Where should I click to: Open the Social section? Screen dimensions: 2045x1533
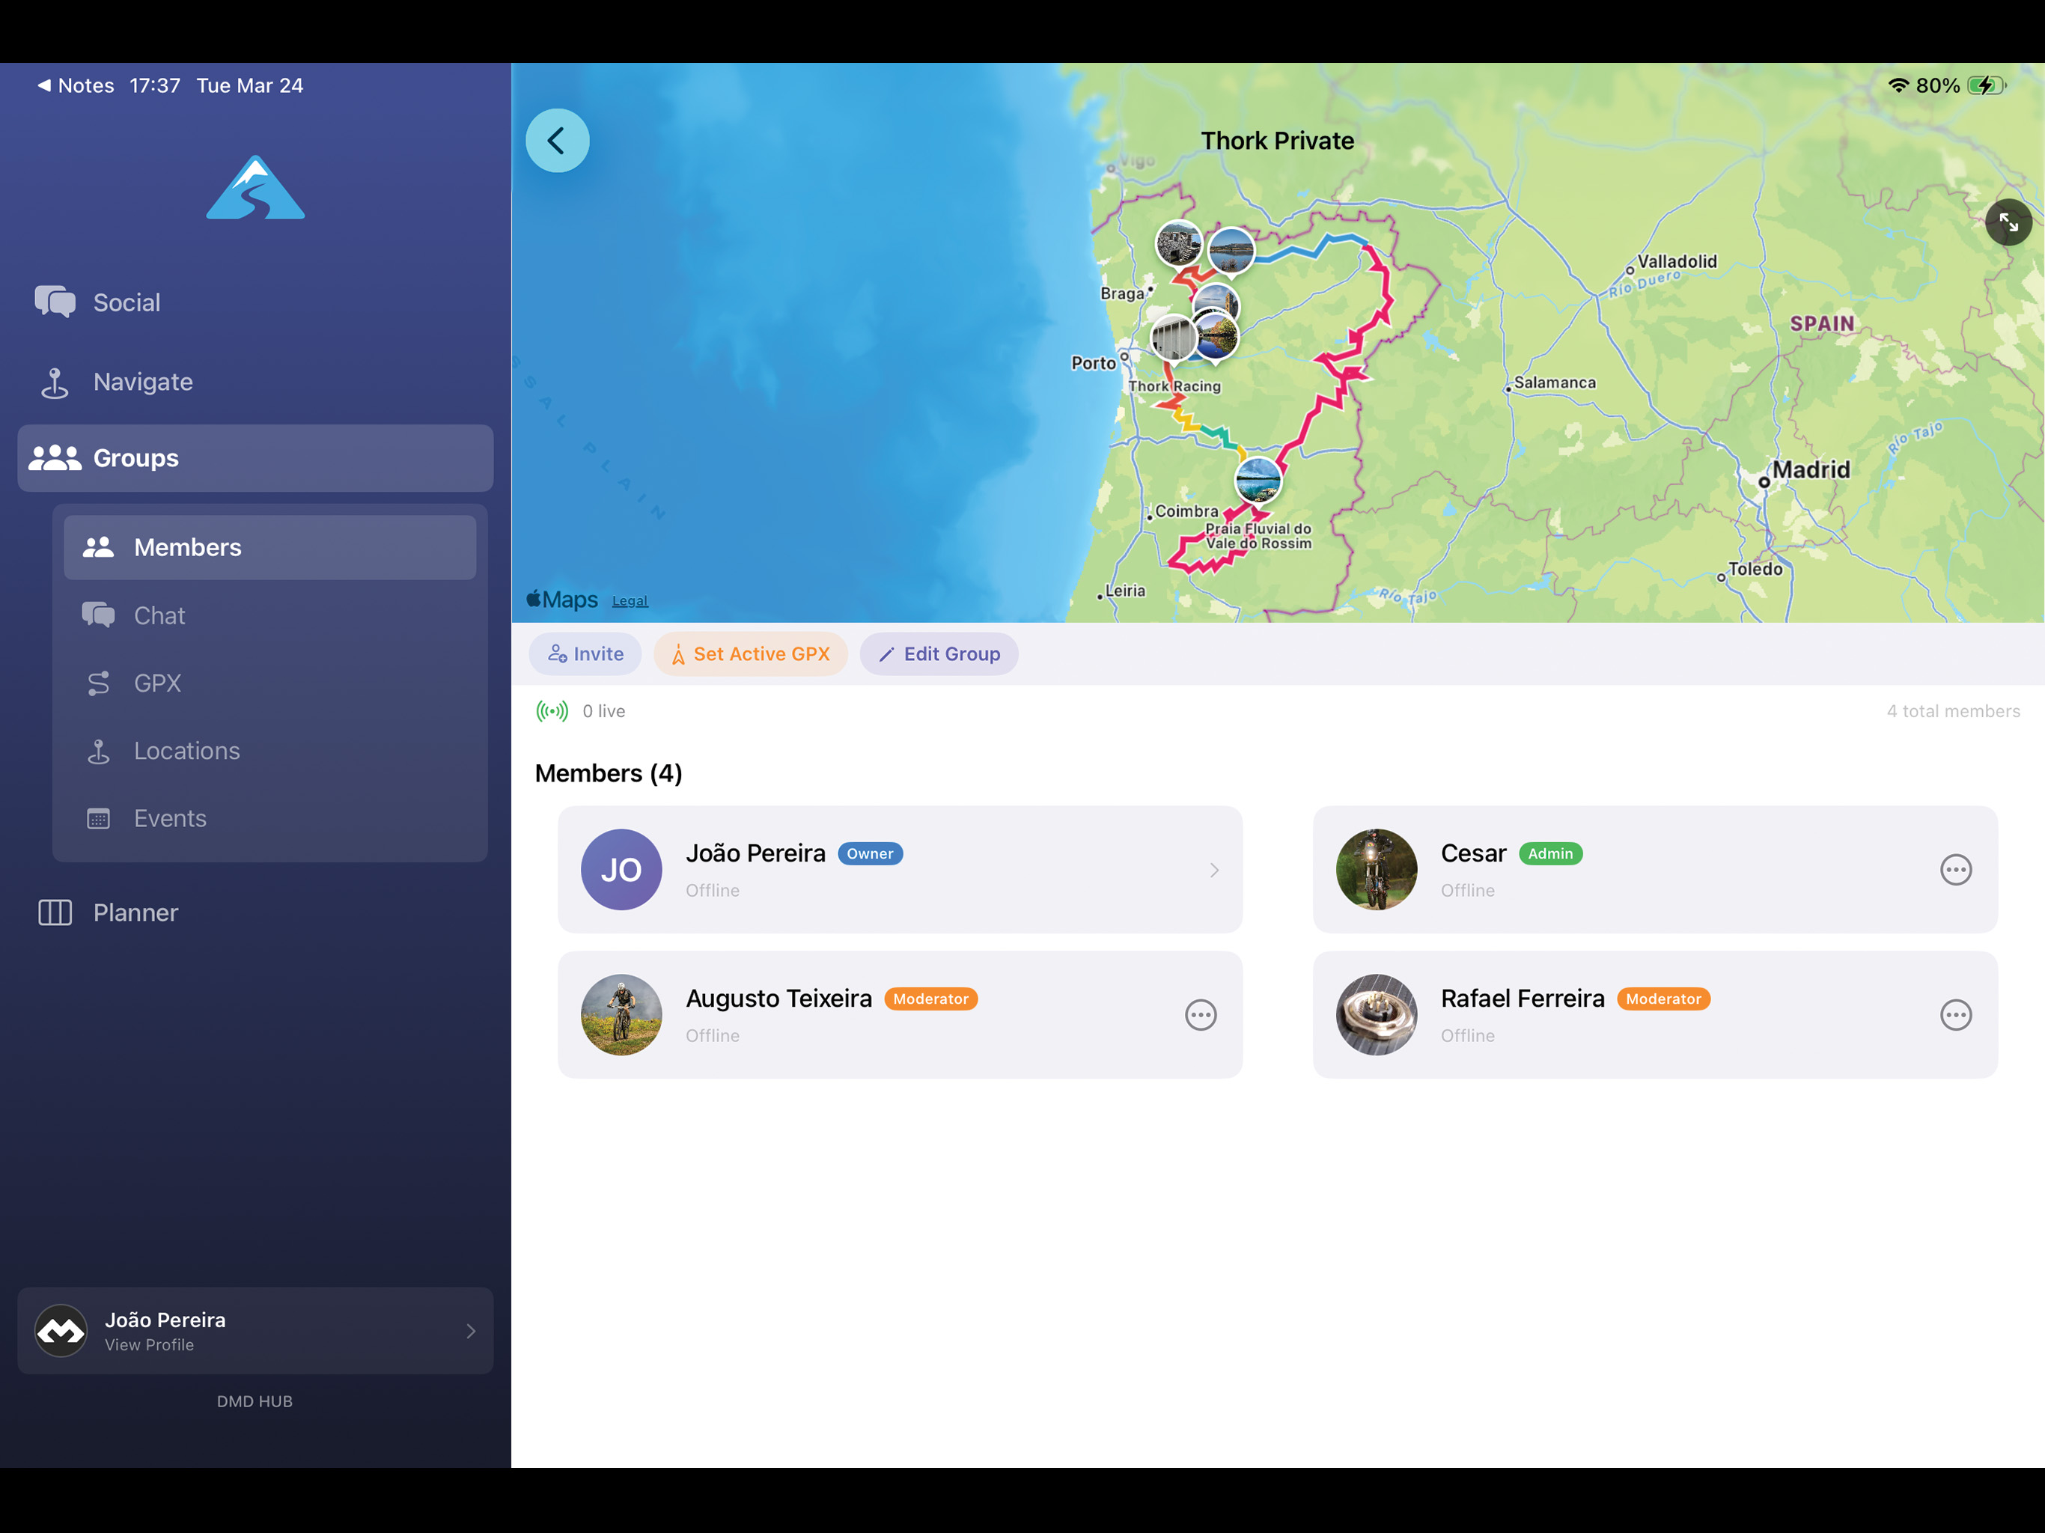255,302
